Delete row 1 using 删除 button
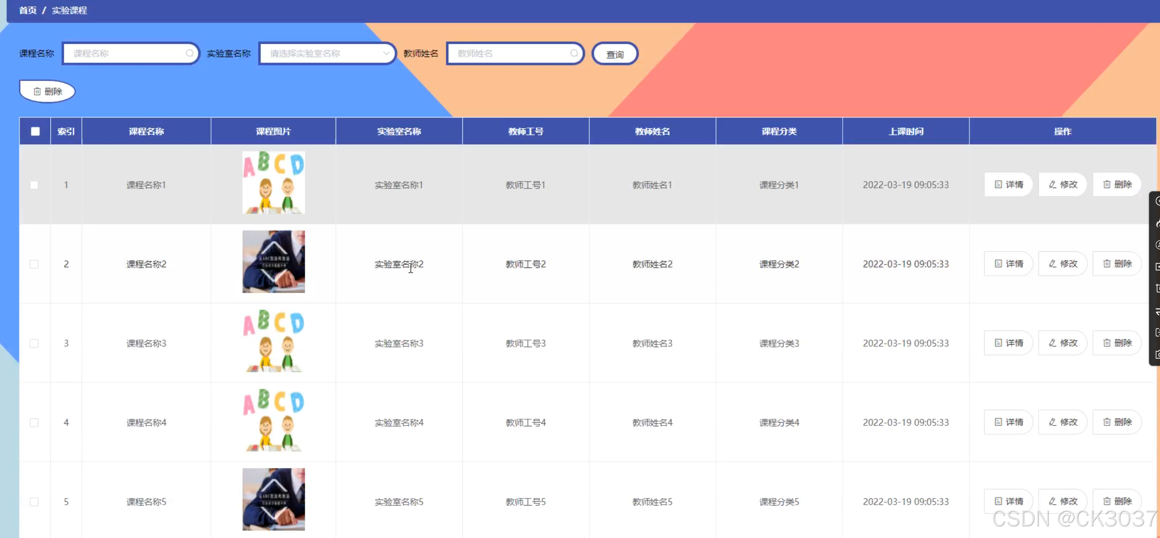This screenshot has width=1160, height=538. 1117,185
